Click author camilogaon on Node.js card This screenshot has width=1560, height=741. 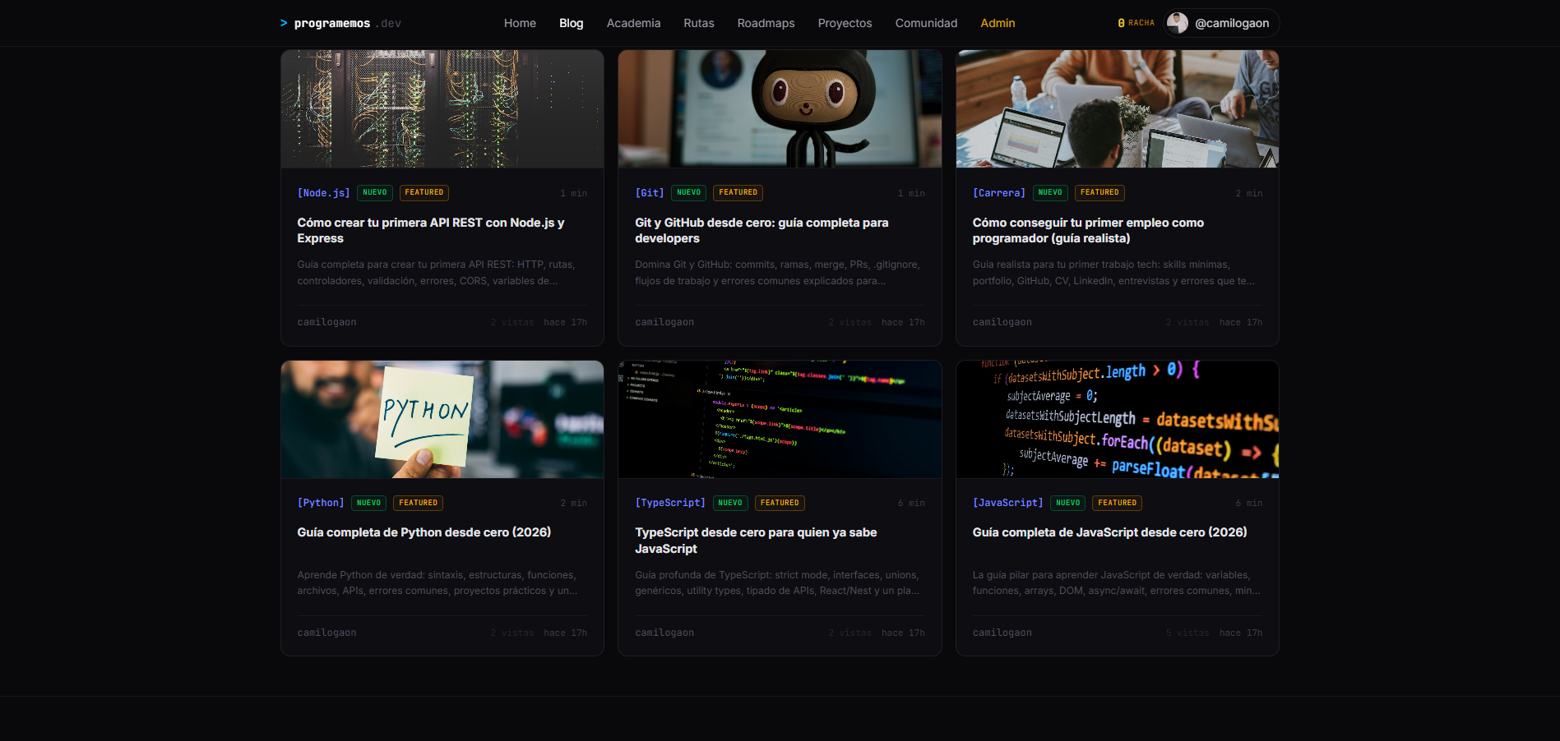326,322
